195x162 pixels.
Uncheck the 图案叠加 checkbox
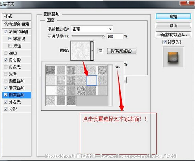point(6,95)
